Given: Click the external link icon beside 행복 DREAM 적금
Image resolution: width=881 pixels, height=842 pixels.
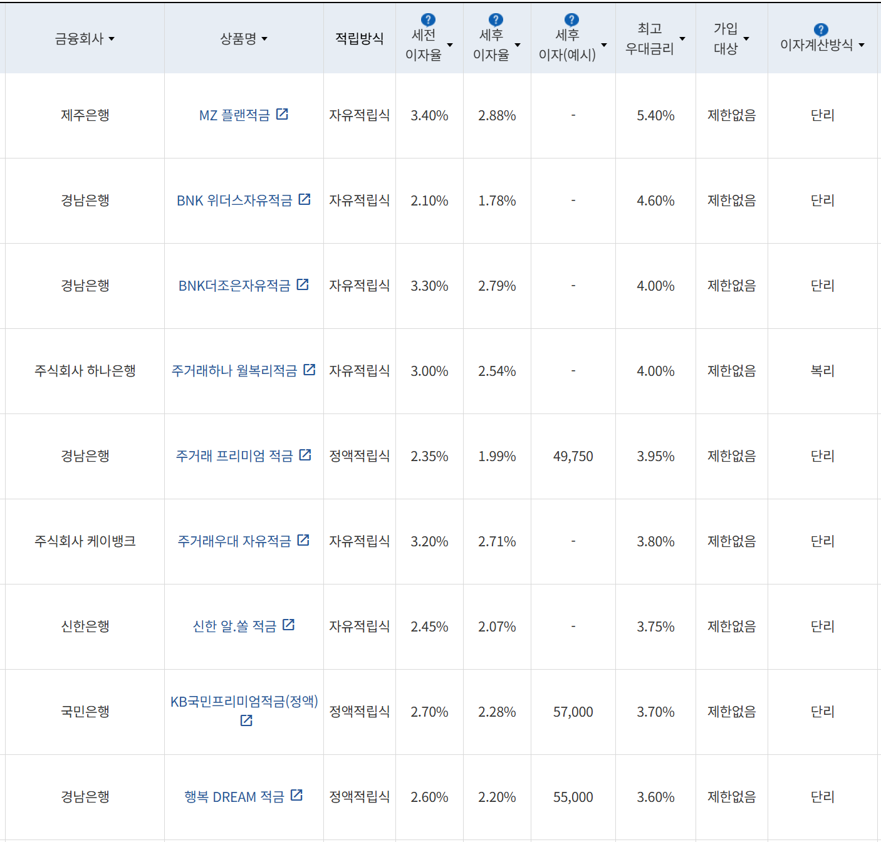Looking at the screenshot, I should pos(296,796).
